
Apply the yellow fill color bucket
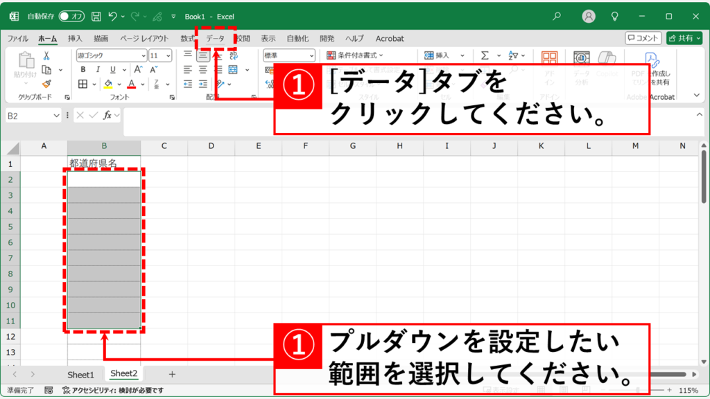(x=108, y=84)
